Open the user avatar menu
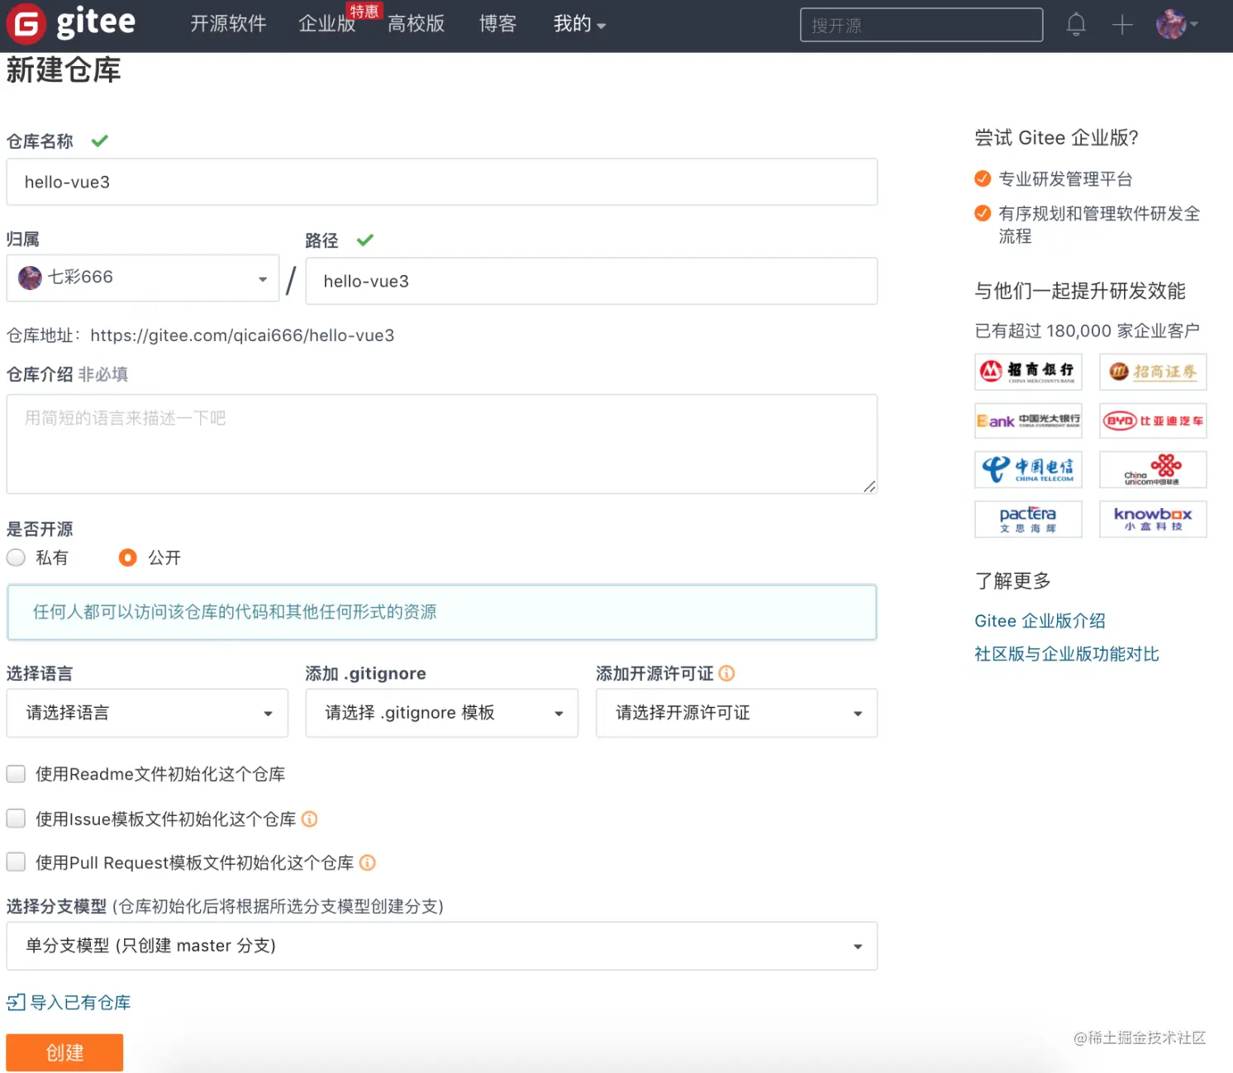 click(1176, 25)
